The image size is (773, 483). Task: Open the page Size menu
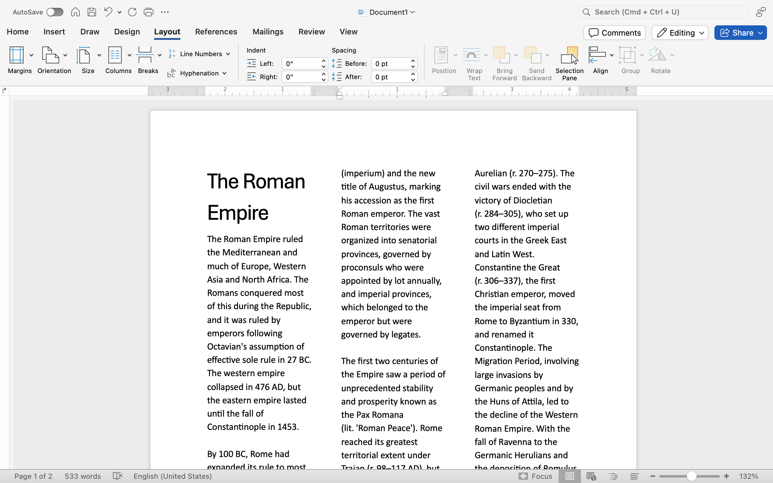coord(88,60)
